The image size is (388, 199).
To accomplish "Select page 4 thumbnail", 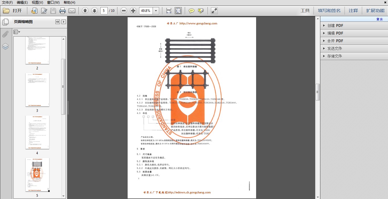I will click(37, 132).
